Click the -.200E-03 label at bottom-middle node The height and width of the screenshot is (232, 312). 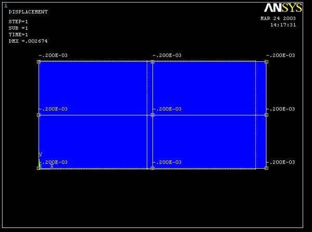pos(167,162)
